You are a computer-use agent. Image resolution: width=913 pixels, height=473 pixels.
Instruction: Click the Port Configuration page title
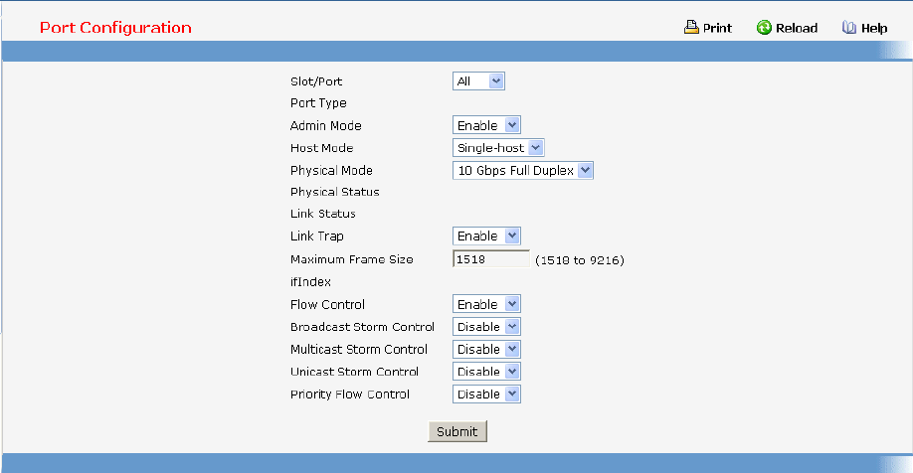coord(115,28)
